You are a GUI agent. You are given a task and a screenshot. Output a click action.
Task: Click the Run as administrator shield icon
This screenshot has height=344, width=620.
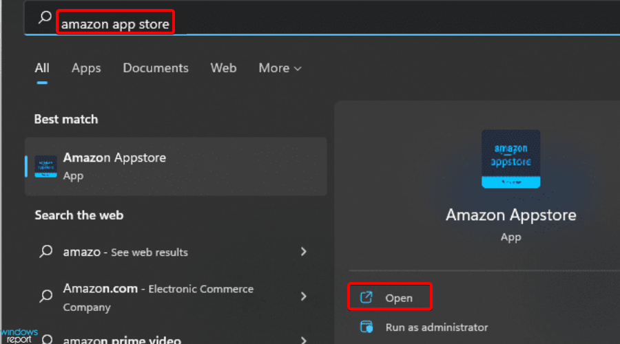[x=367, y=327]
